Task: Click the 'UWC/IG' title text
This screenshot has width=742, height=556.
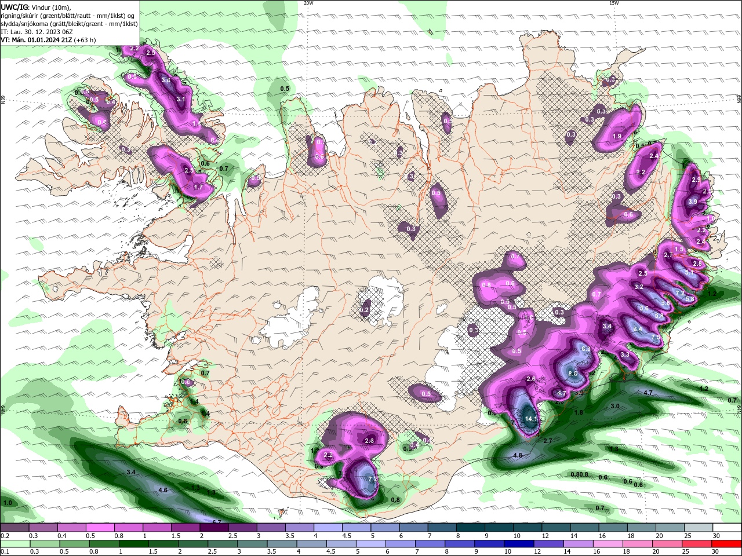Action: [14, 6]
